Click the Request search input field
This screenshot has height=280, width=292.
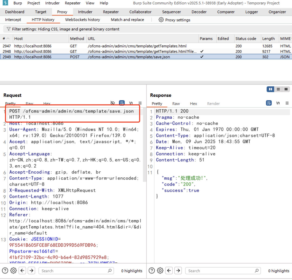coord(76,271)
